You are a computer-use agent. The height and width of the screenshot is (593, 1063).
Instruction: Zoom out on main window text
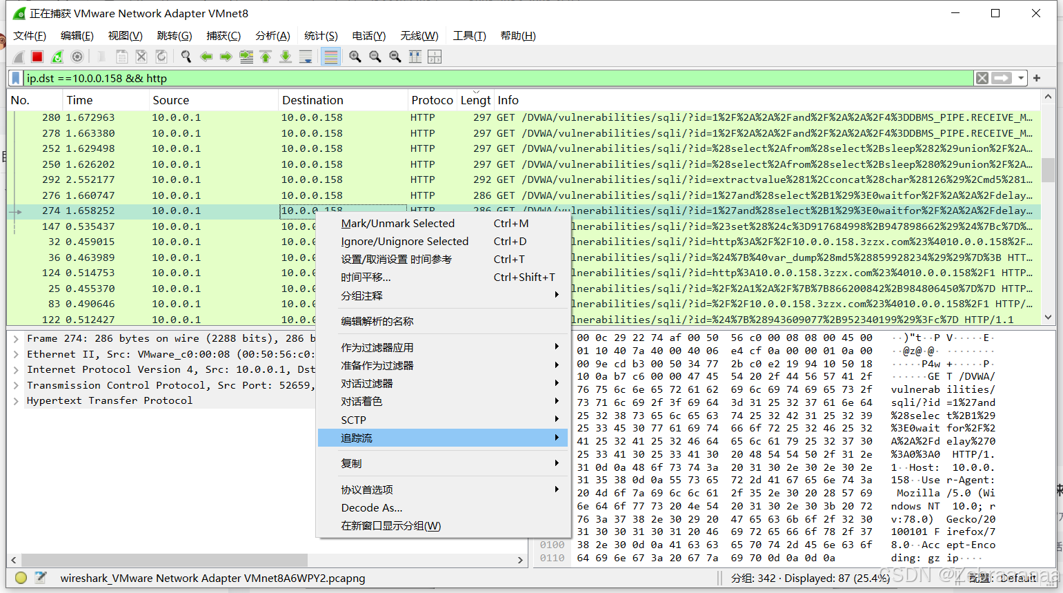click(375, 57)
